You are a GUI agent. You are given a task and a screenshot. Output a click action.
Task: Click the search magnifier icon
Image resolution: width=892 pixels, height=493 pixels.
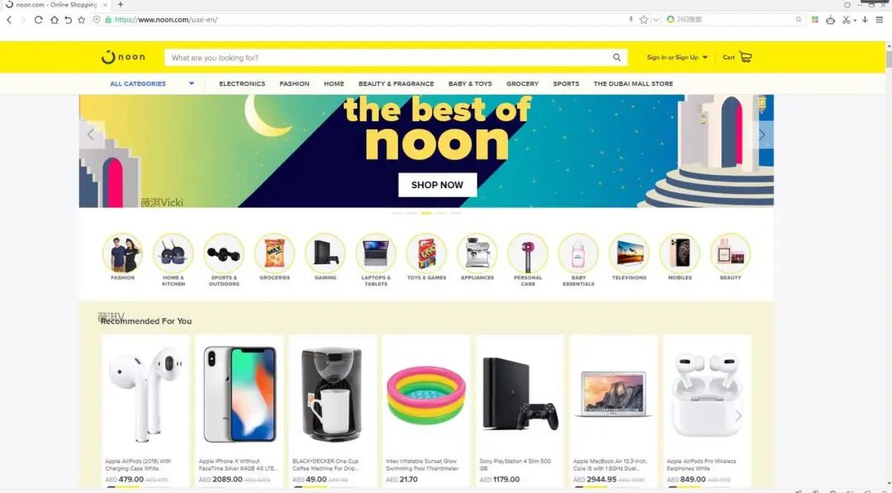click(617, 58)
